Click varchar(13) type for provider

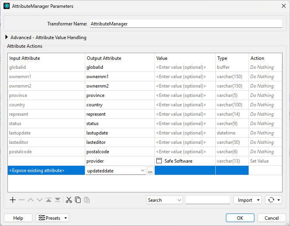232,161
